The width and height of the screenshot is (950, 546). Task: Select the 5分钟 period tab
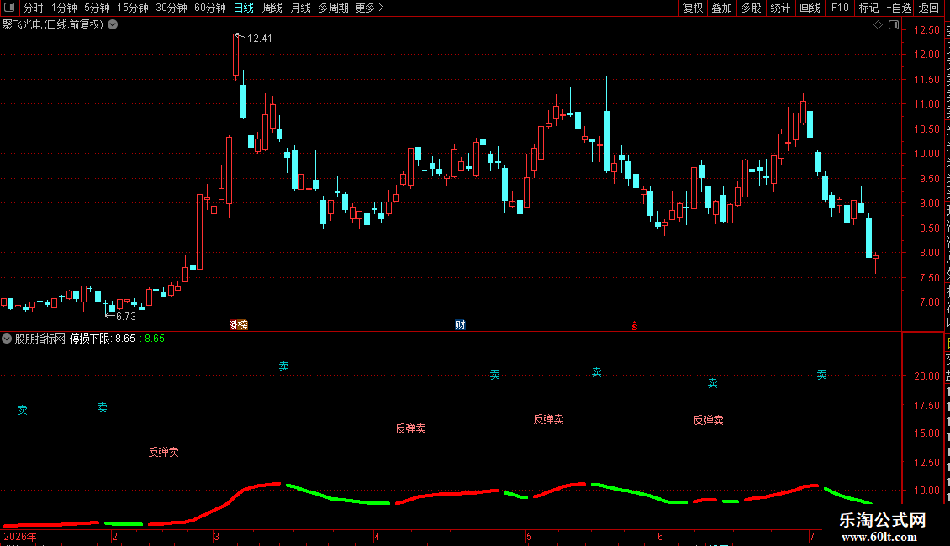(97, 8)
